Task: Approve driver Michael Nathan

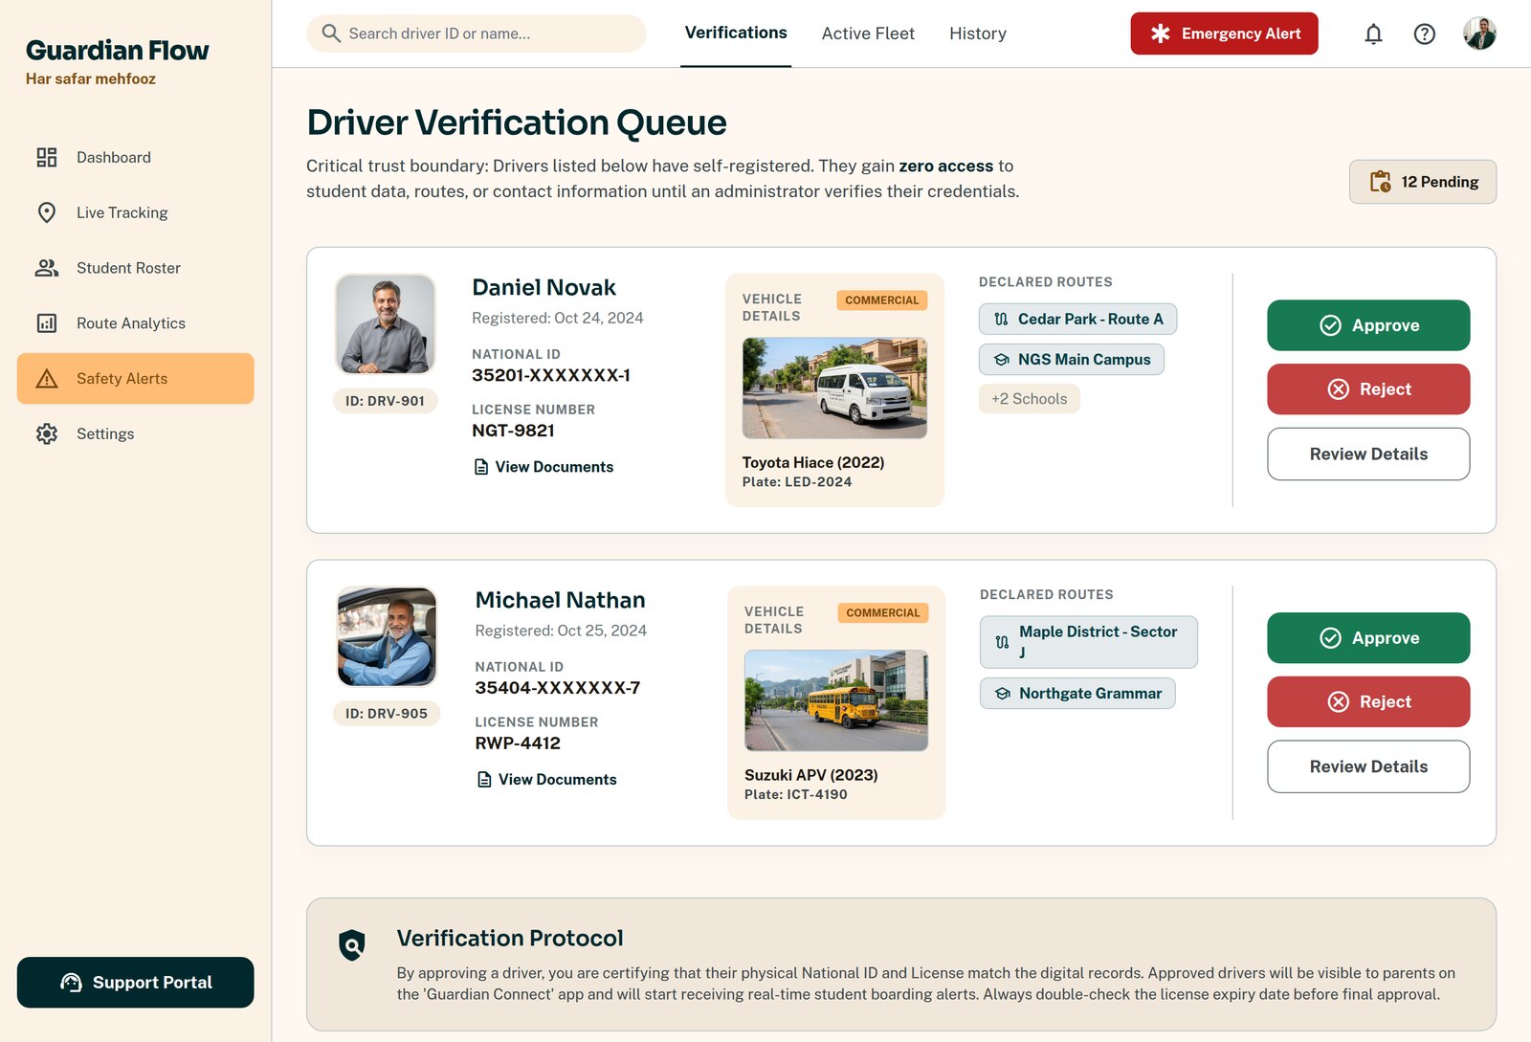Action: point(1368,638)
